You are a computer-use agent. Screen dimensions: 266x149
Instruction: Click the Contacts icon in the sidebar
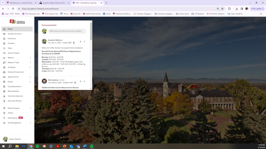(4, 43)
